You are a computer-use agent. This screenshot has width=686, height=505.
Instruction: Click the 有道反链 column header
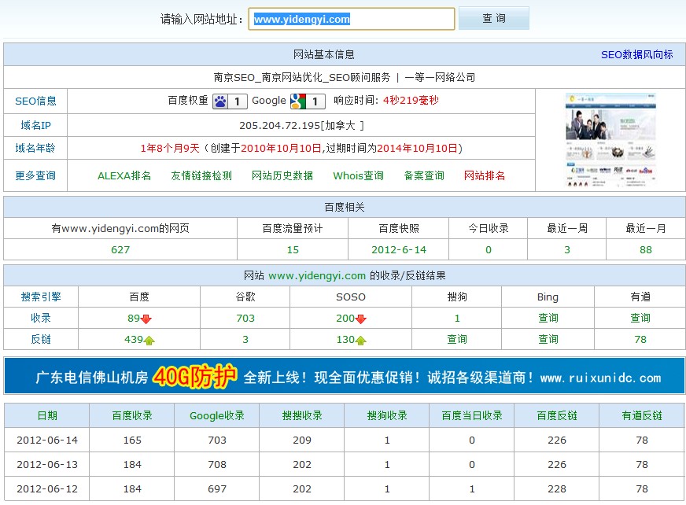coord(642,416)
